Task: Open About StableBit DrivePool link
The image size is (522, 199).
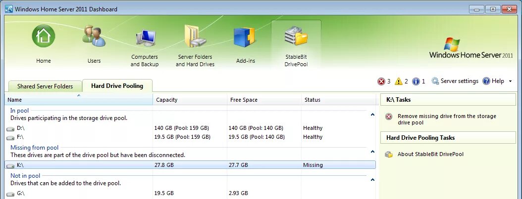Action: pos(430,154)
